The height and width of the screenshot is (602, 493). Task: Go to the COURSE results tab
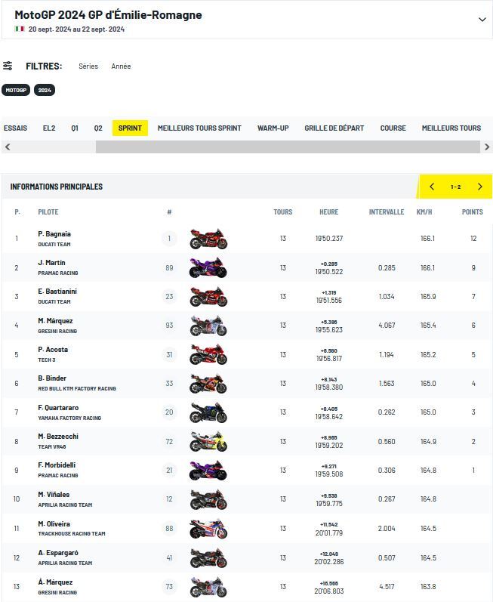(x=393, y=128)
